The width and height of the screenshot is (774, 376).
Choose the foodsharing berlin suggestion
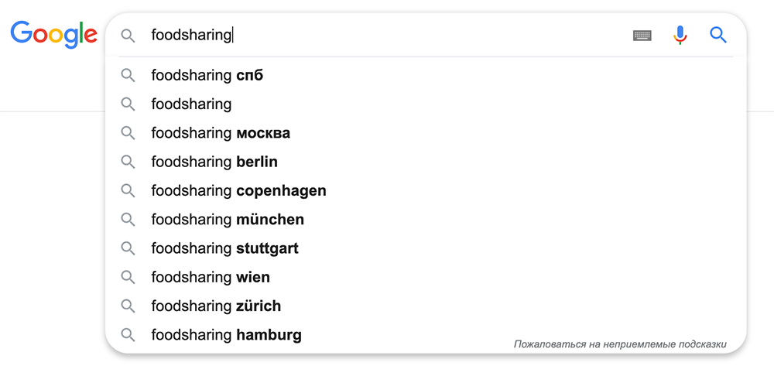(426, 162)
